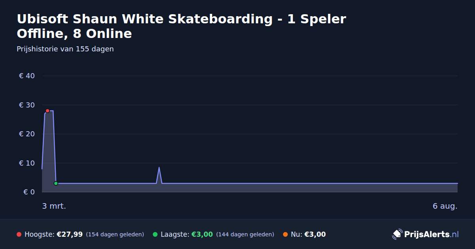Image resolution: width=475 pixels, height=249 pixels.
Task: Select the Laagste €3,00 price value
Action: point(202,234)
